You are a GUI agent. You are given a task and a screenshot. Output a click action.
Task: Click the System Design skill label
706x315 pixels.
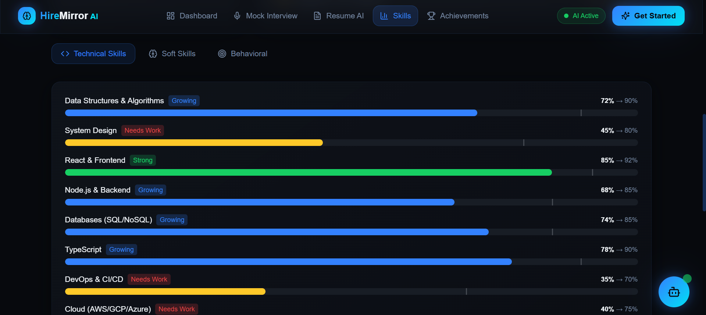(91, 130)
